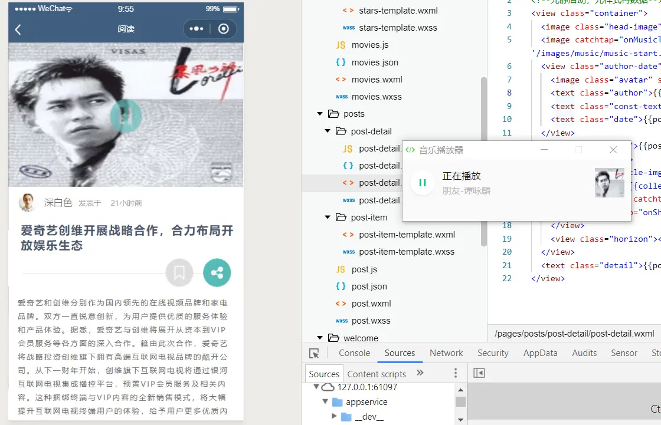Image resolution: width=661 pixels, height=425 pixels.
Task: Pause music on the post head image
Action: pos(126,116)
